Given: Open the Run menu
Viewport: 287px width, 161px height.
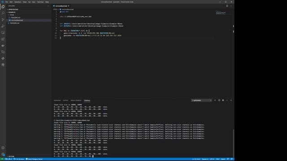Looking at the screenshot, I should pos(34,2).
